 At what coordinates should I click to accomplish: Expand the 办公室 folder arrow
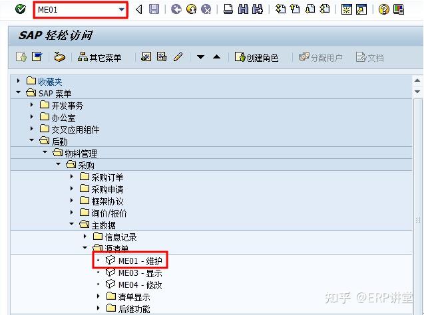(x=32, y=116)
